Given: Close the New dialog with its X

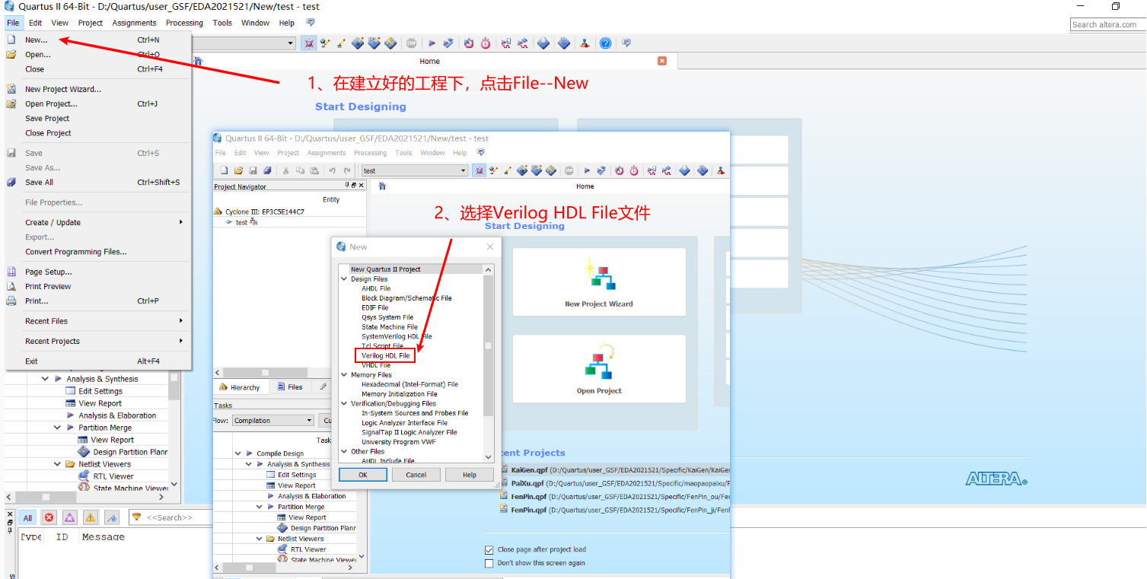Looking at the screenshot, I should (490, 247).
